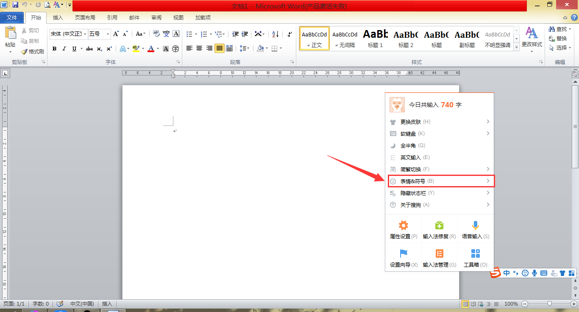Open the bullets list dropdown
The image size is (579, 312).
(196, 34)
